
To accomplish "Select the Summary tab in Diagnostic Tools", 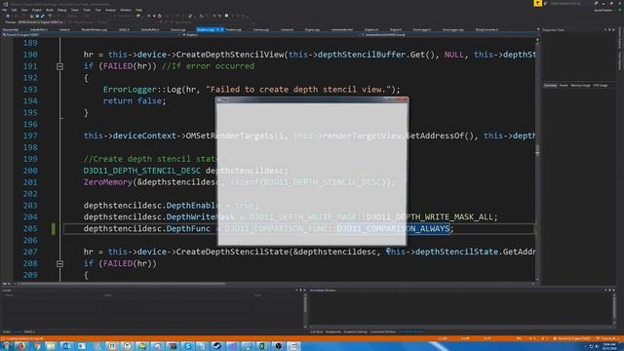I will pos(550,86).
